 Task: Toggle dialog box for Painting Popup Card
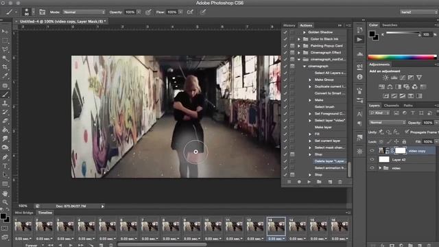tap(292, 46)
